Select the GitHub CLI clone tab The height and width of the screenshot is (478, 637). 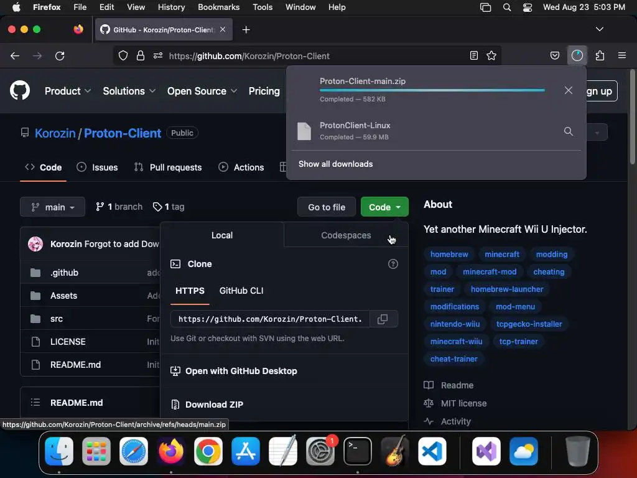coord(241,291)
